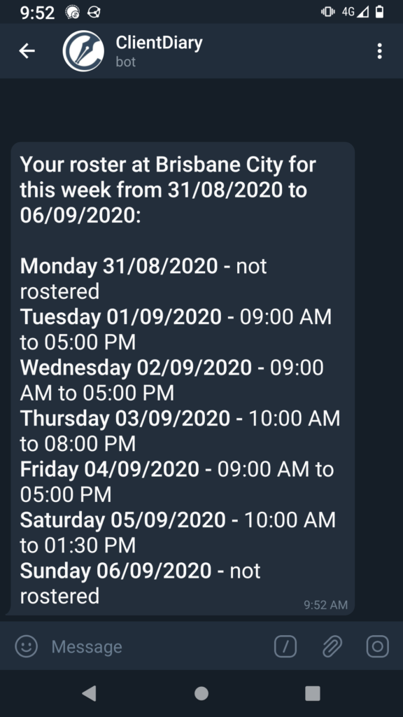Tap the 9:52 AM message timestamp
This screenshot has width=403, height=717.
pos(326,604)
